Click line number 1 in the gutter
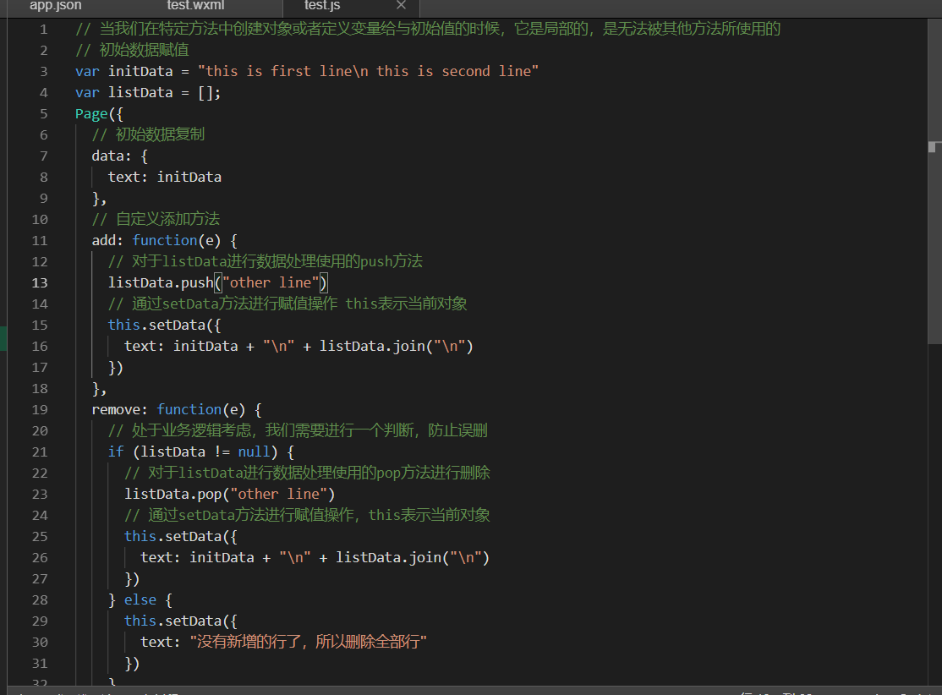 [43, 29]
